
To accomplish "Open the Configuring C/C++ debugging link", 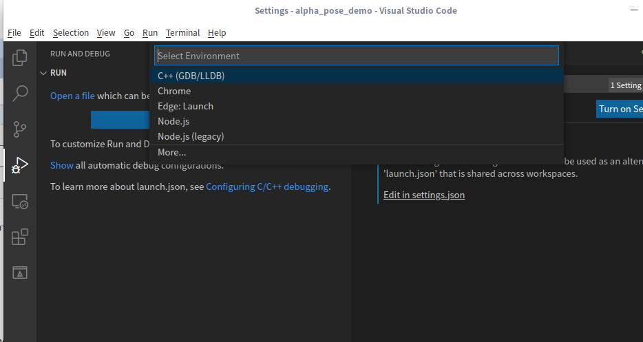I will point(267,186).
